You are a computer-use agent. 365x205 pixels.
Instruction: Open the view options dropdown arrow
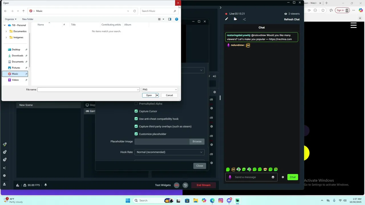[163, 19]
